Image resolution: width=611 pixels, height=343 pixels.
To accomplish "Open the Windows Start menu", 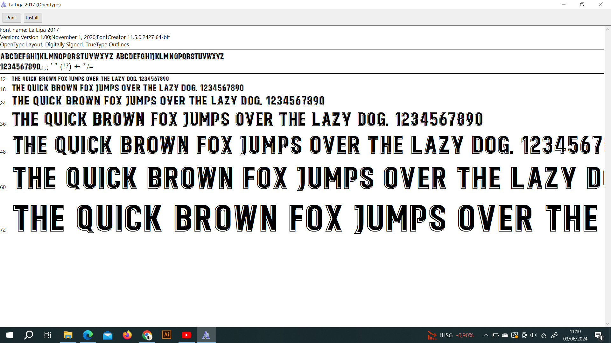I will [x=10, y=335].
